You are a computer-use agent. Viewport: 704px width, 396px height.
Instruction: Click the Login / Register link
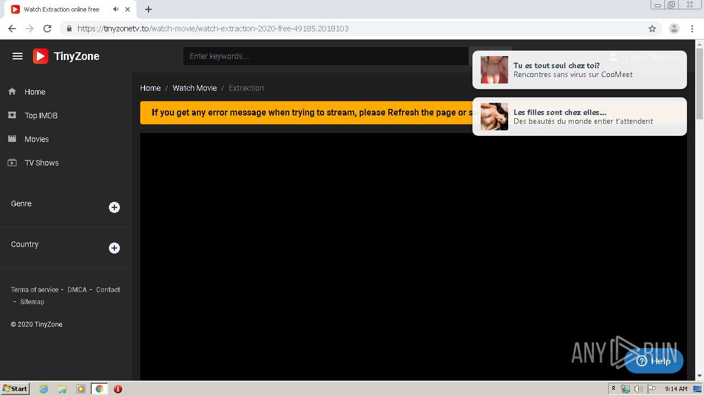[652, 57]
